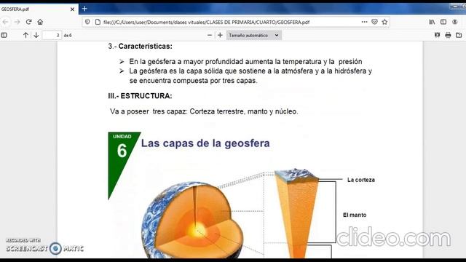466x262 pixels.
Task: Click the page info document icon
Action: [x=98, y=22]
